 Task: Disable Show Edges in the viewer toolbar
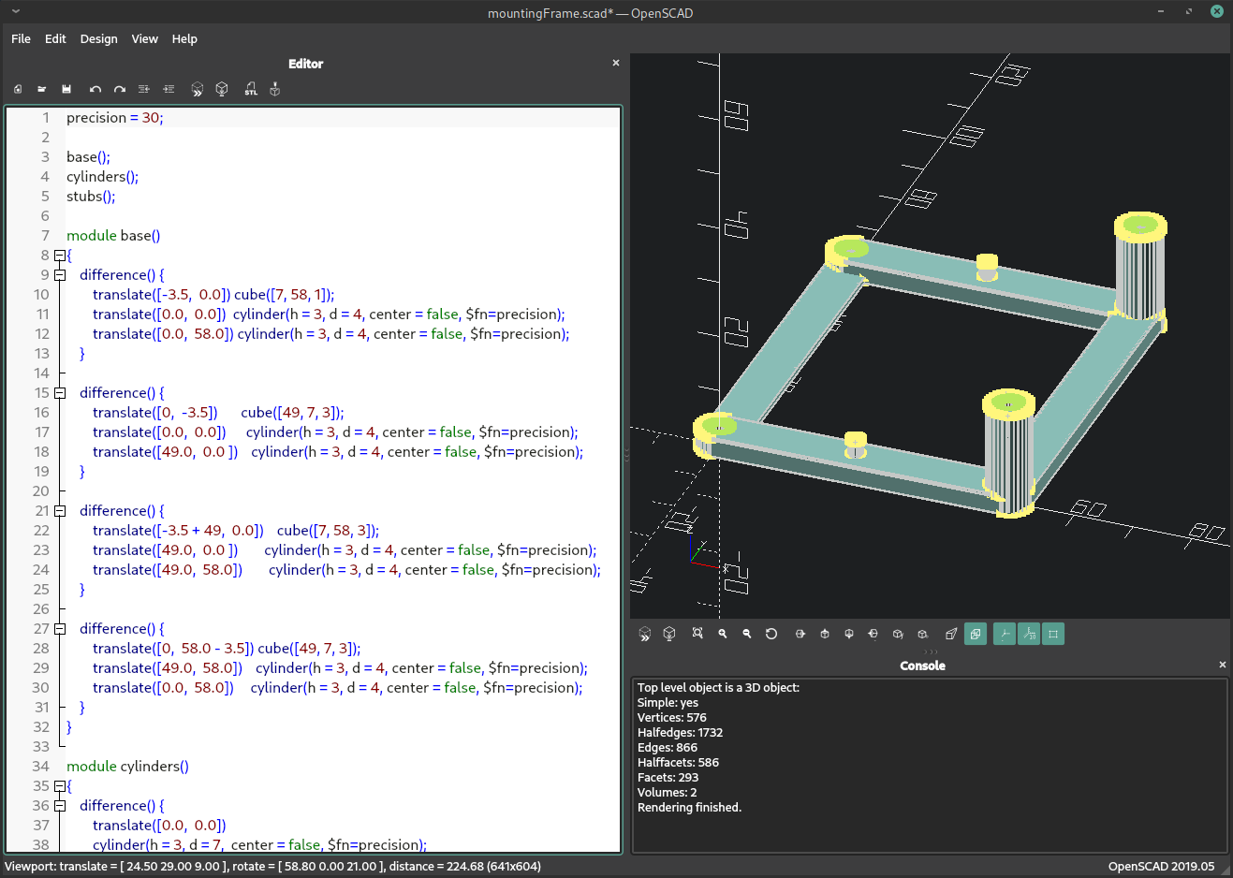1053,634
